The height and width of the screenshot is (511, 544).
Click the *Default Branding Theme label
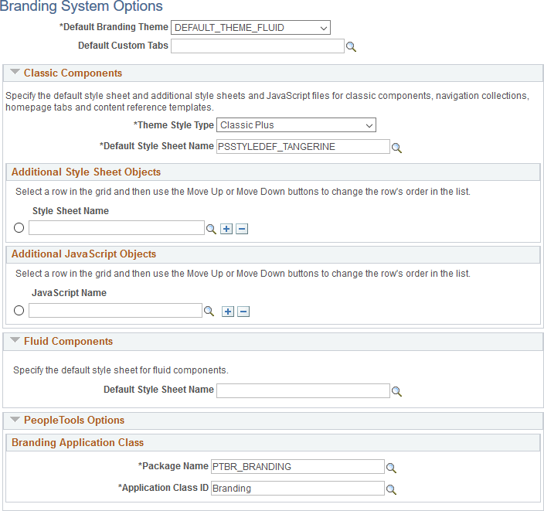click(114, 27)
